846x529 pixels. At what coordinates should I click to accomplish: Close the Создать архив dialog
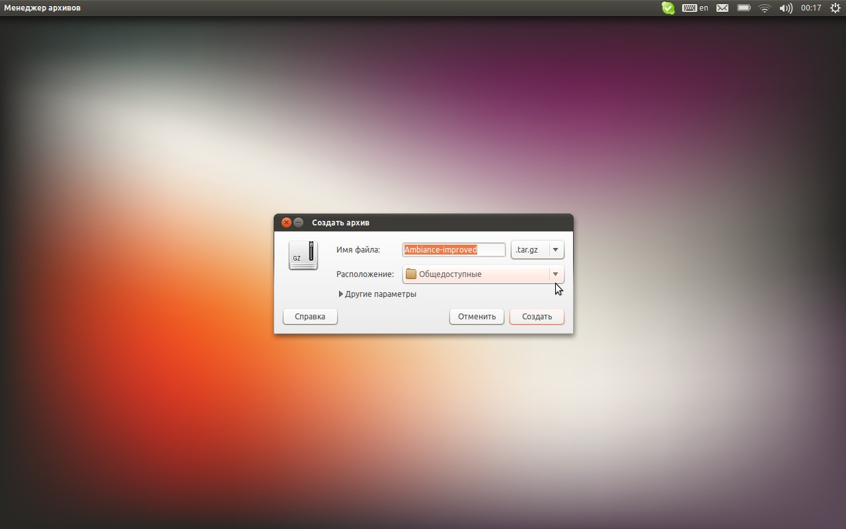[x=286, y=223]
